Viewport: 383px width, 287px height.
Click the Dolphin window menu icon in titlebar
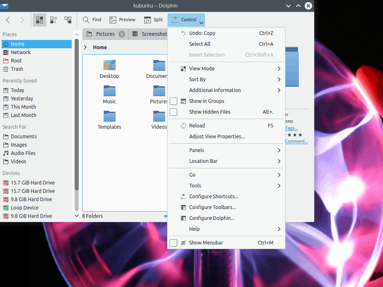pyautogui.click(x=5, y=6)
